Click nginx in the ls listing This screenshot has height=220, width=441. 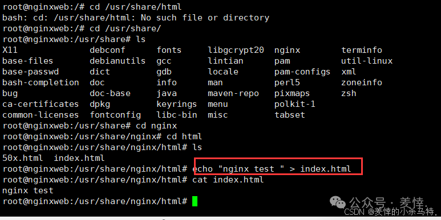point(287,51)
